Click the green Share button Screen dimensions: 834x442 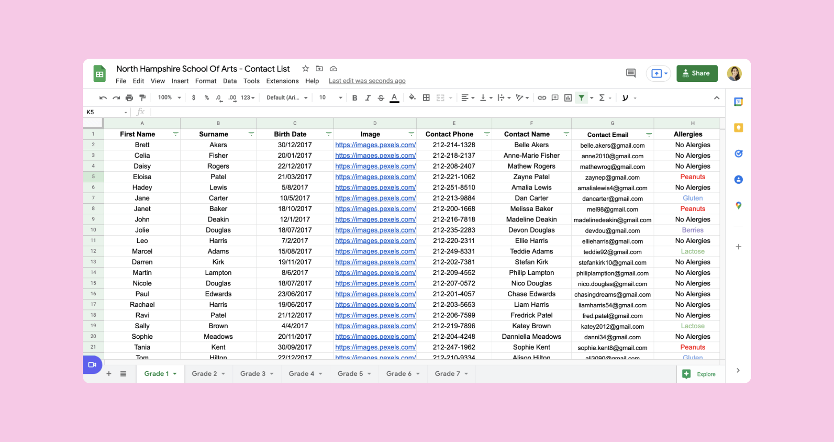697,73
